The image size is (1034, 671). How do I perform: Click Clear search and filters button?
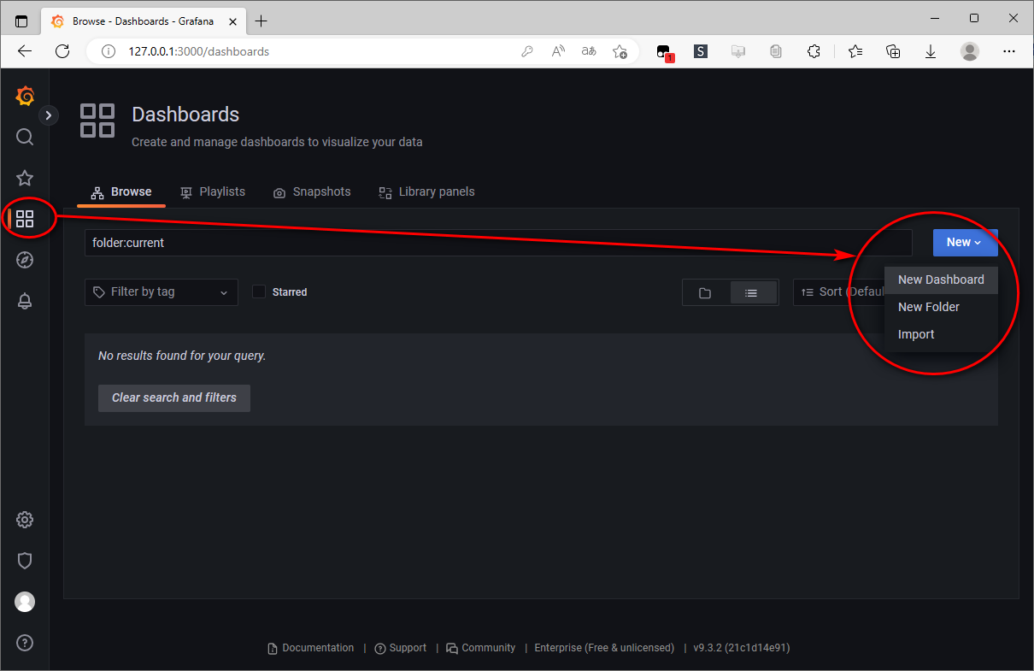(x=174, y=397)
